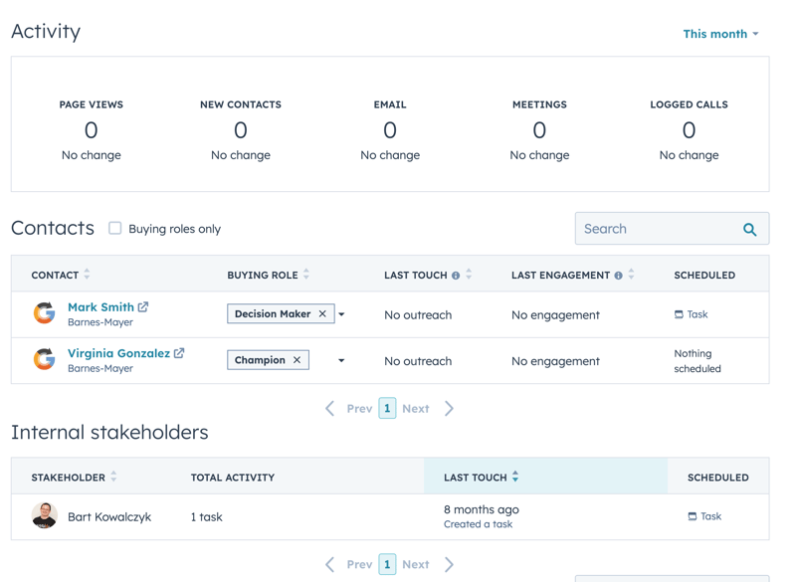
Task: Open Mark Smith external link icon
Action: point(143,307)
